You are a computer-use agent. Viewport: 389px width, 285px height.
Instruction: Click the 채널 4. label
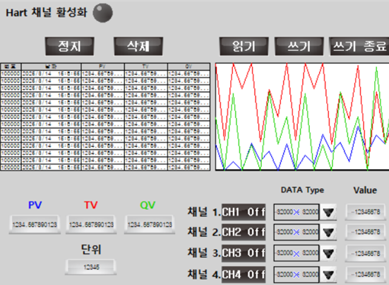(x=204, y=274)
